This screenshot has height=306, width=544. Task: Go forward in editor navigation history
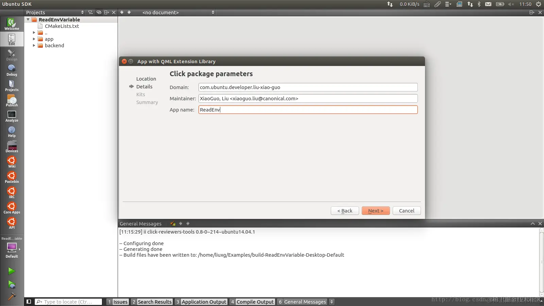[129, 12]
